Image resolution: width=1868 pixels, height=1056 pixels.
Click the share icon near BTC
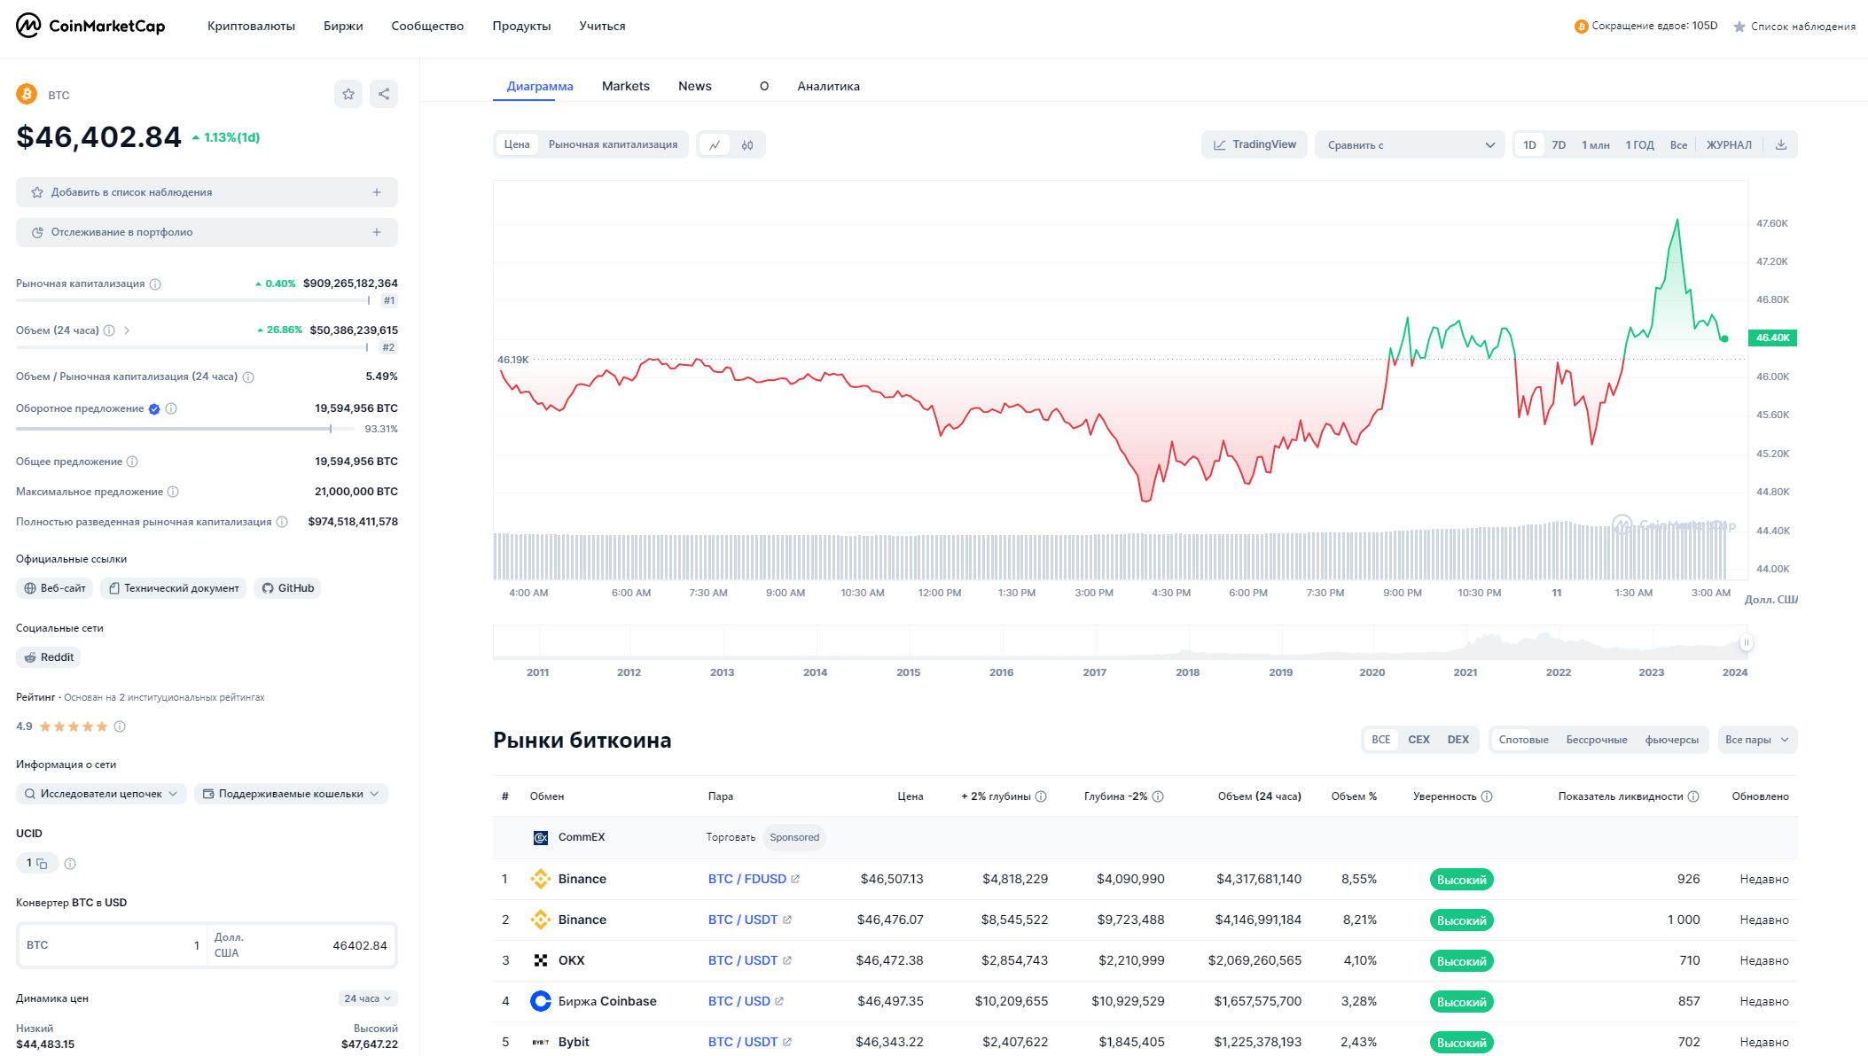384,94
